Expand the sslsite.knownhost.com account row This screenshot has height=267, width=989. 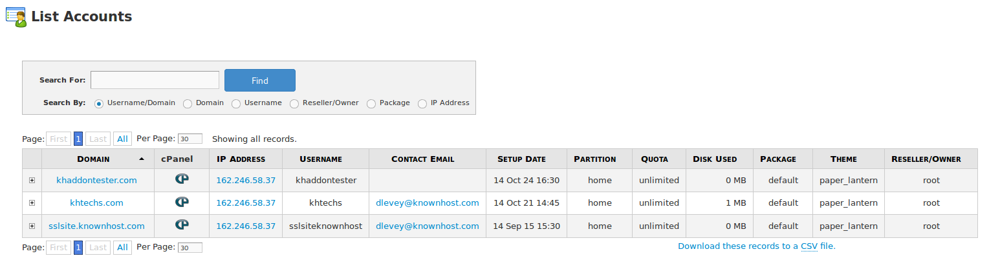tap(32, 226)
